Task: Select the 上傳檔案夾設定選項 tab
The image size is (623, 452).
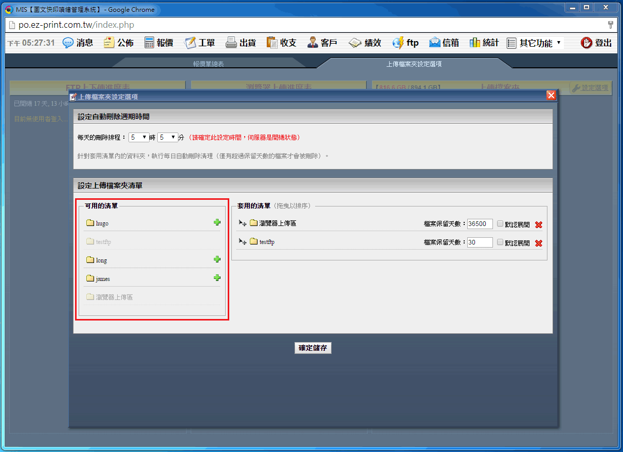Action: coord(414,64)
